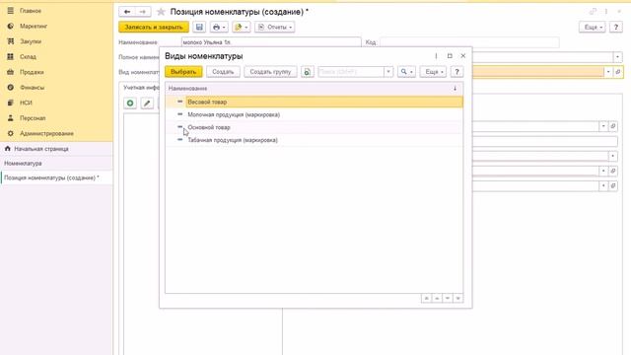631x355 pixels.
Task: Save the item with the floppy disk icon
Action: click(x=199, y=27)
